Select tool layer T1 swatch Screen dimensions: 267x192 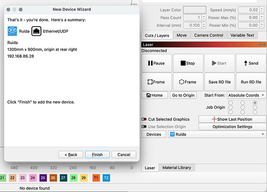(96, 178)
